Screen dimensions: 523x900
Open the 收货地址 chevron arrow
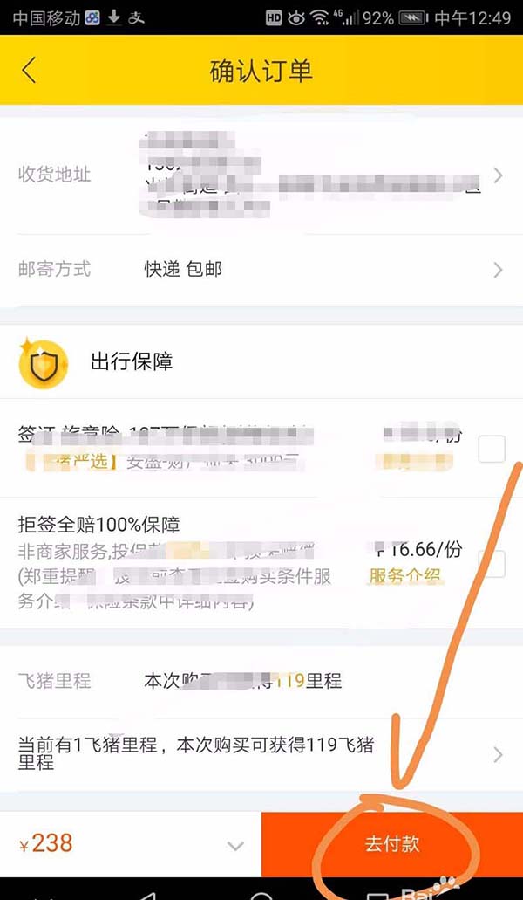click(x=498, y=175)
